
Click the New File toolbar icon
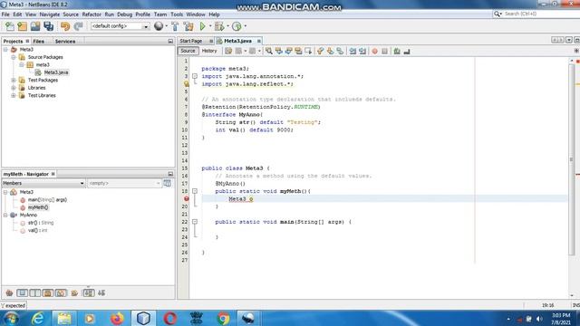tap(10, 26)
